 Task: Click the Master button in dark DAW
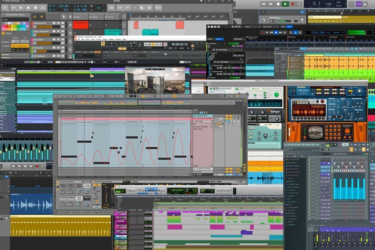point(219,39)
